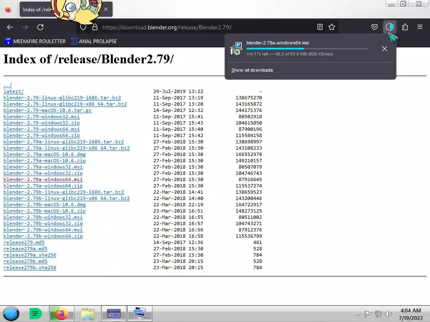Viewport: 430px width, 322px height.
Task: Open the extensions puzzle icon
Action: pyautogui.click(x=405, y=27)
